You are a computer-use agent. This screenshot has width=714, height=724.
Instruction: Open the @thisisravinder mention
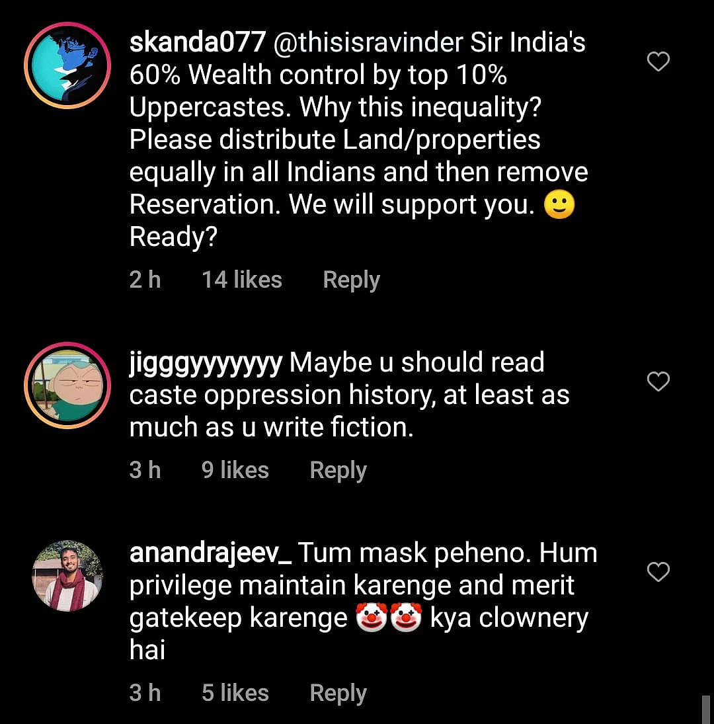pos(368,42)
